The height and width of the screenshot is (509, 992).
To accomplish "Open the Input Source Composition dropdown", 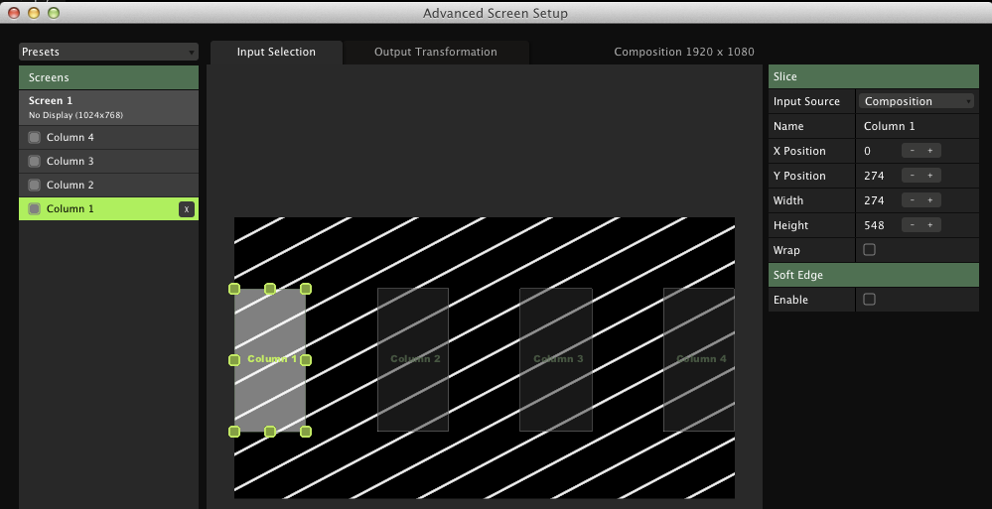I will click(x=917, y=101).
